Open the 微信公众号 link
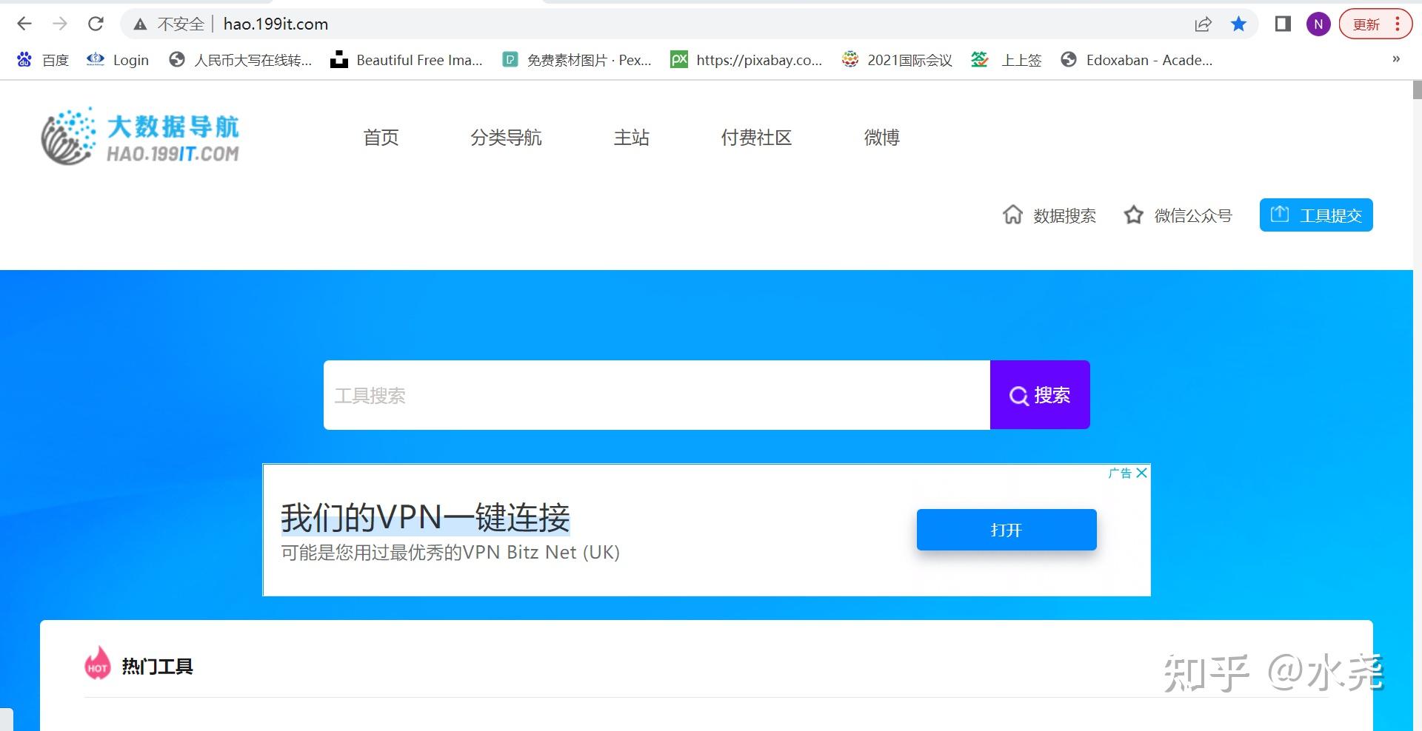This screenshot has width=1422, height=731. pyautogui.click(x=1193, y=215)
